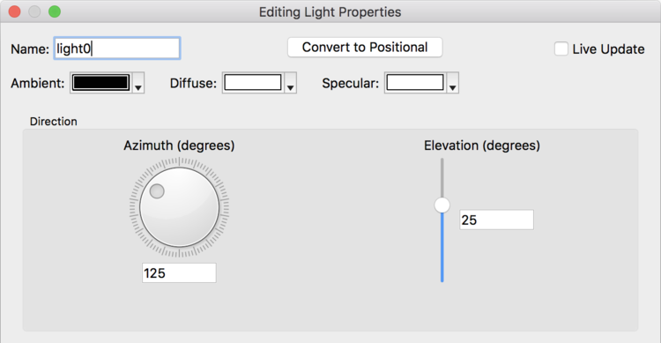Viewport: 661px width, 343px height.
Task: Click the Name text field containing light0
Action: click(x=117, y=48)
